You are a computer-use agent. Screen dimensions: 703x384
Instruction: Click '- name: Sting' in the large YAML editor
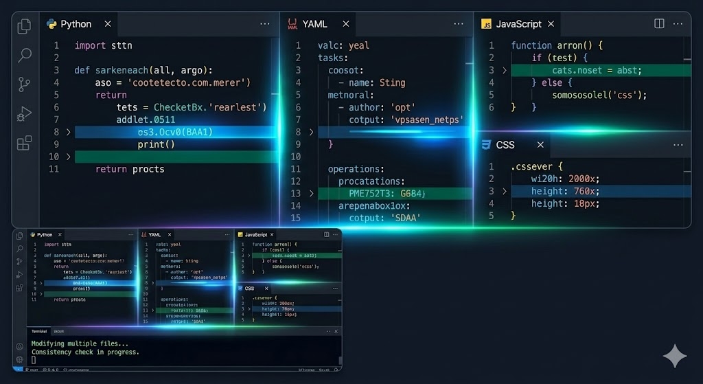[x=371, y=82]
